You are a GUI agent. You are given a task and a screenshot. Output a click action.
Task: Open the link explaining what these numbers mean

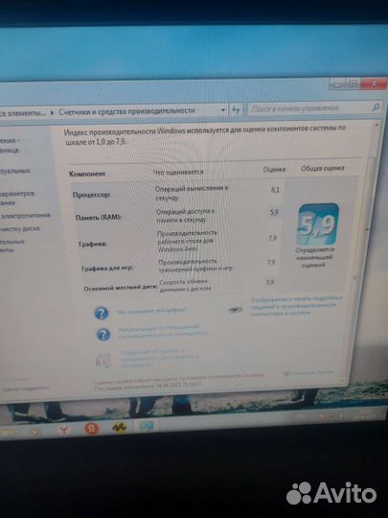151,311
